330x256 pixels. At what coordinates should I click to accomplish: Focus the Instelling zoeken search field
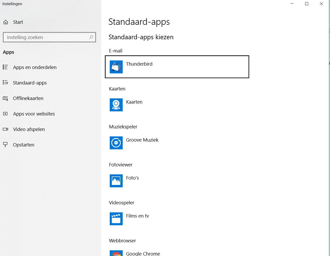[47, 37]
